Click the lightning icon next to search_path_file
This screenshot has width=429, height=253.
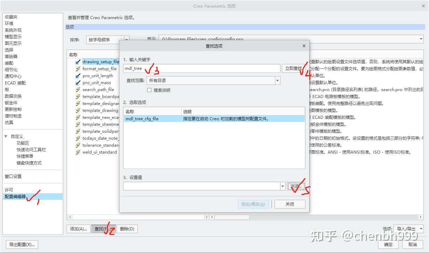[x=78, y=90]
